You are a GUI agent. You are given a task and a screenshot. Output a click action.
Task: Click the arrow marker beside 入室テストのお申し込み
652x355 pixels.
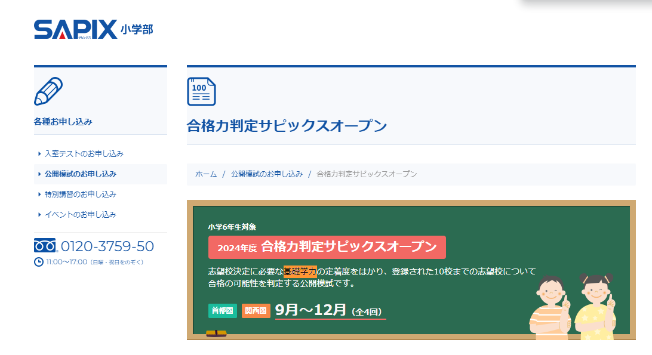[39, 153]
